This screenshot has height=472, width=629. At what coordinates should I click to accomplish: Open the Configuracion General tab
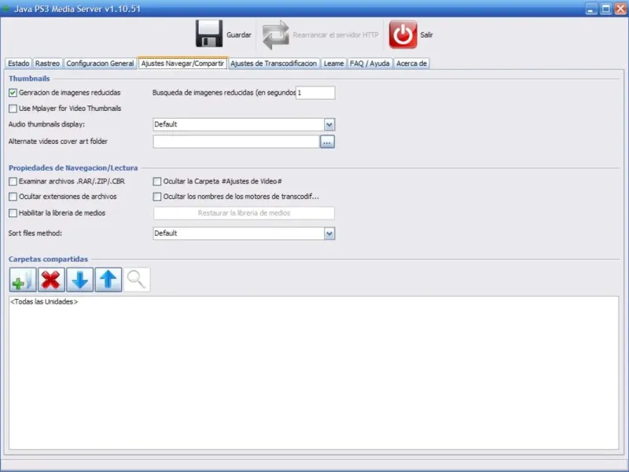(100, 64)
